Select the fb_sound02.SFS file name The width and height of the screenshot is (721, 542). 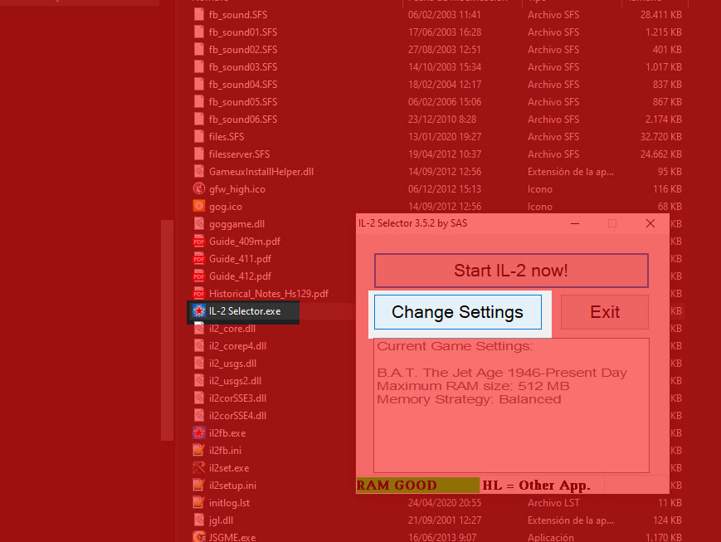tap(243, 50)
